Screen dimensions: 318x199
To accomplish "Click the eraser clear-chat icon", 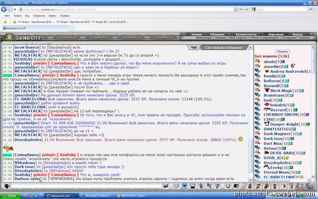I will click(176, 186).
